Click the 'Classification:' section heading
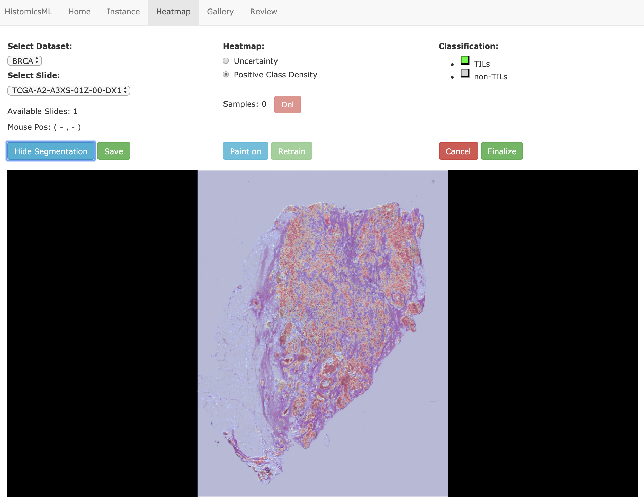The image size is (644, 504). [468, 46]
